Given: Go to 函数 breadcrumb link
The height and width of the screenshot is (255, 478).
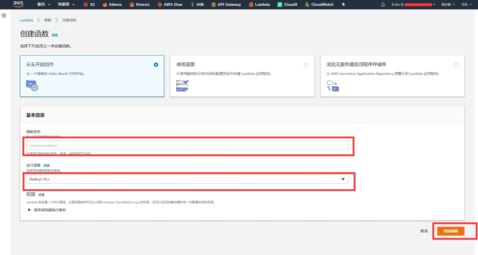Looking at the screenshot, I should [x=48, y=20].
